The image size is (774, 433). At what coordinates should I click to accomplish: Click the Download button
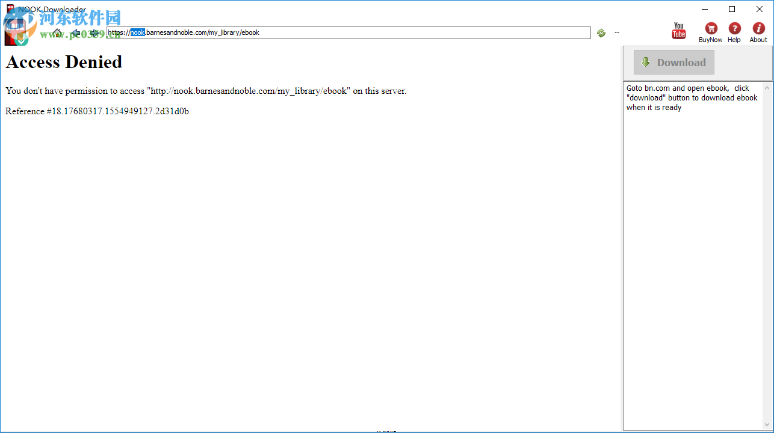674,63
